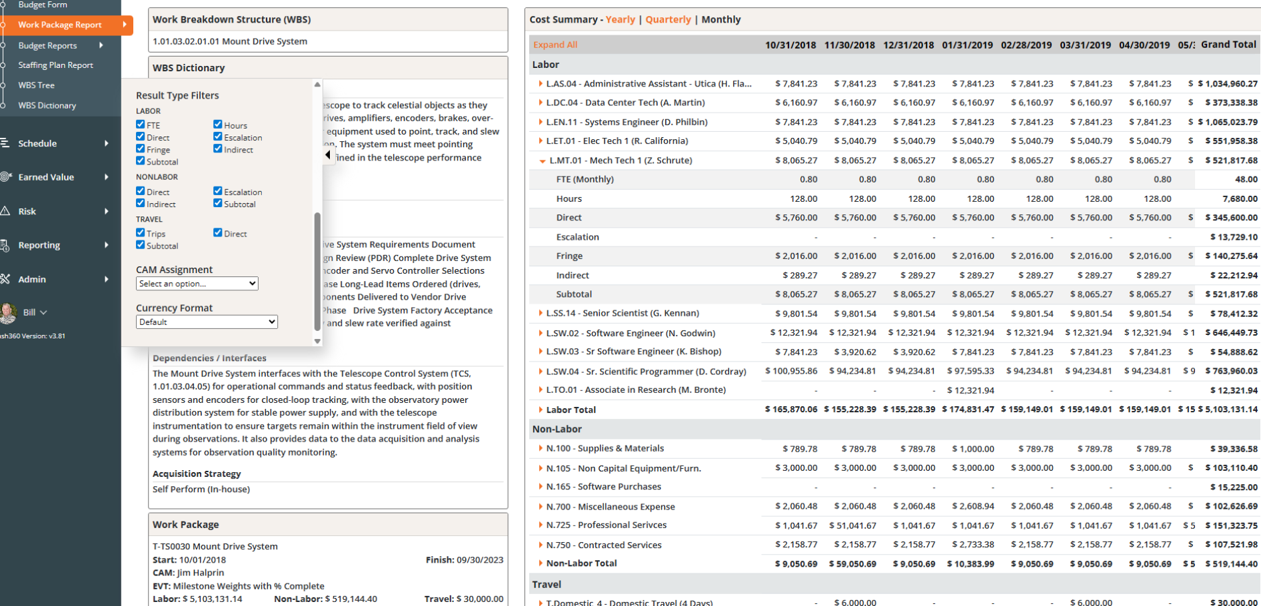Viewport: 1261px width, 606px height.
Task: Click the Admin tools icon
Action: (5, 279)
